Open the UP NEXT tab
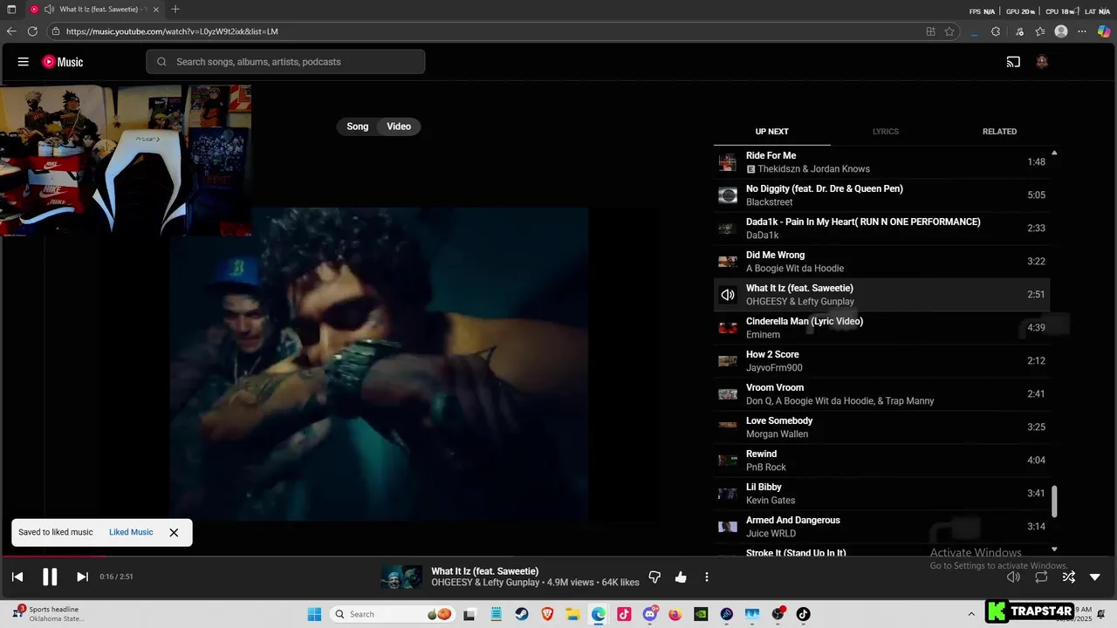Screen dimensions: 1117x628 point(771,132)
